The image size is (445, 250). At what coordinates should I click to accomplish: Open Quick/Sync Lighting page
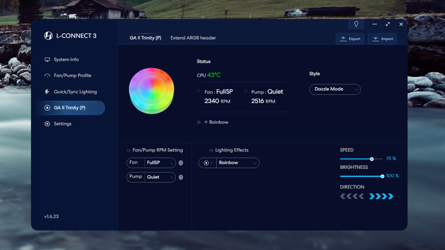click(x=75, y=92)
